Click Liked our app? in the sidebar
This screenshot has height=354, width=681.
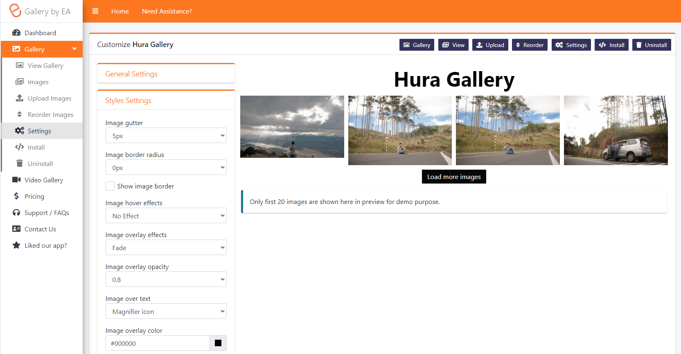(x=42, y=245)
